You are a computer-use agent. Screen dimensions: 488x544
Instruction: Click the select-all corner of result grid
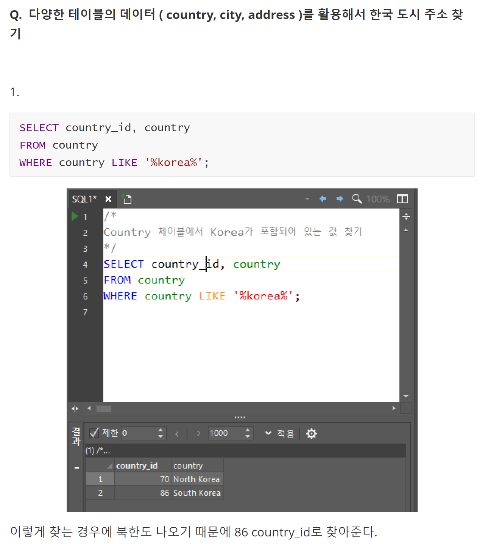(100, 466)
